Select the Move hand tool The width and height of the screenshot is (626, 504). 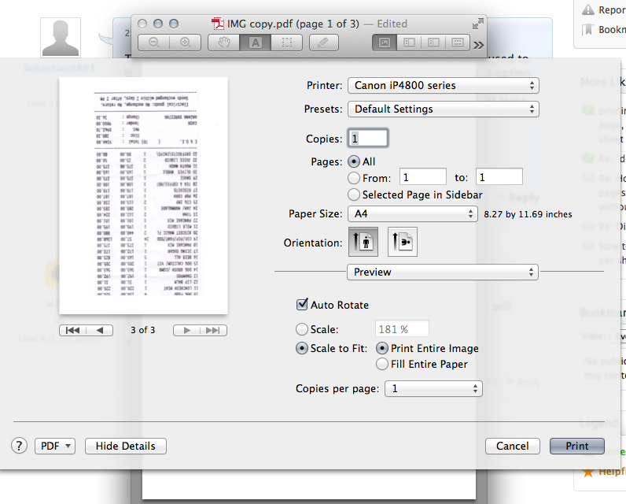(224, 43)
